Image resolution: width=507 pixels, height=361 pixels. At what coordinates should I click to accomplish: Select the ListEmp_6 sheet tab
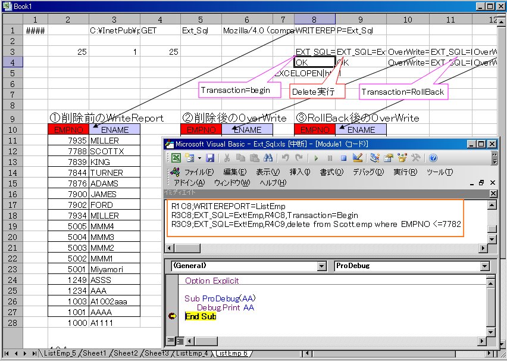pyautogui.click(x=231, y=353)
